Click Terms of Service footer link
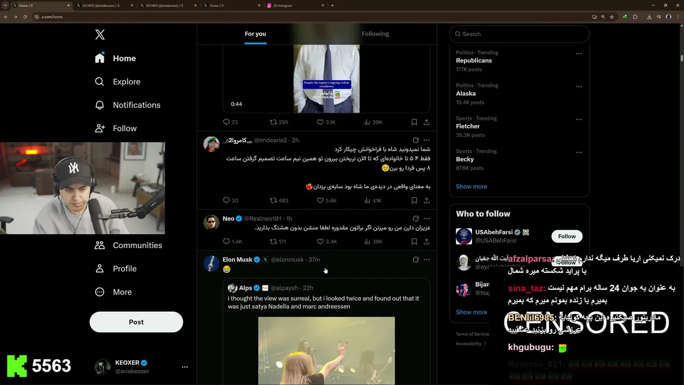The image size is (684, 385). tap(472, 334)
